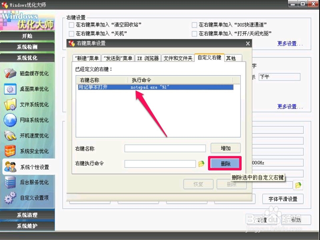Switch to "发送到"菜单 tab
Viewport: 320px width, 240px height.
coord(118,58)
